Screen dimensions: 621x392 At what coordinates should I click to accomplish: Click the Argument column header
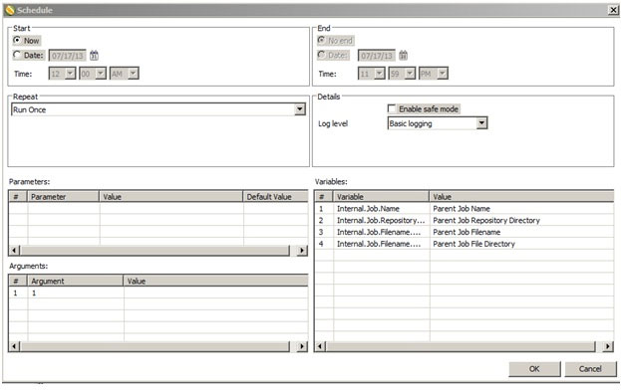tap(75, 281)
